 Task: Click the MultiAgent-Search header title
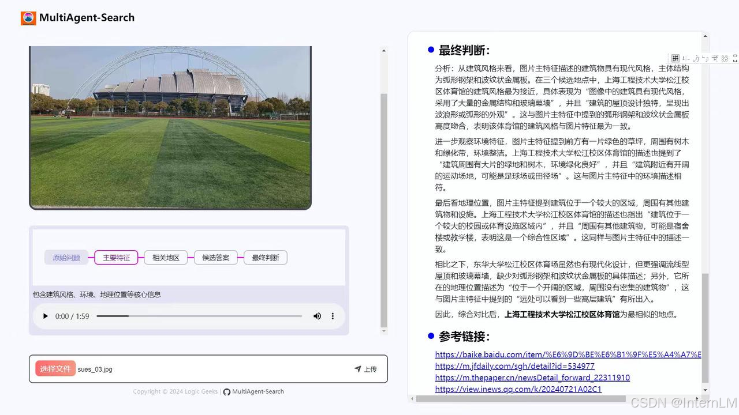87,18
